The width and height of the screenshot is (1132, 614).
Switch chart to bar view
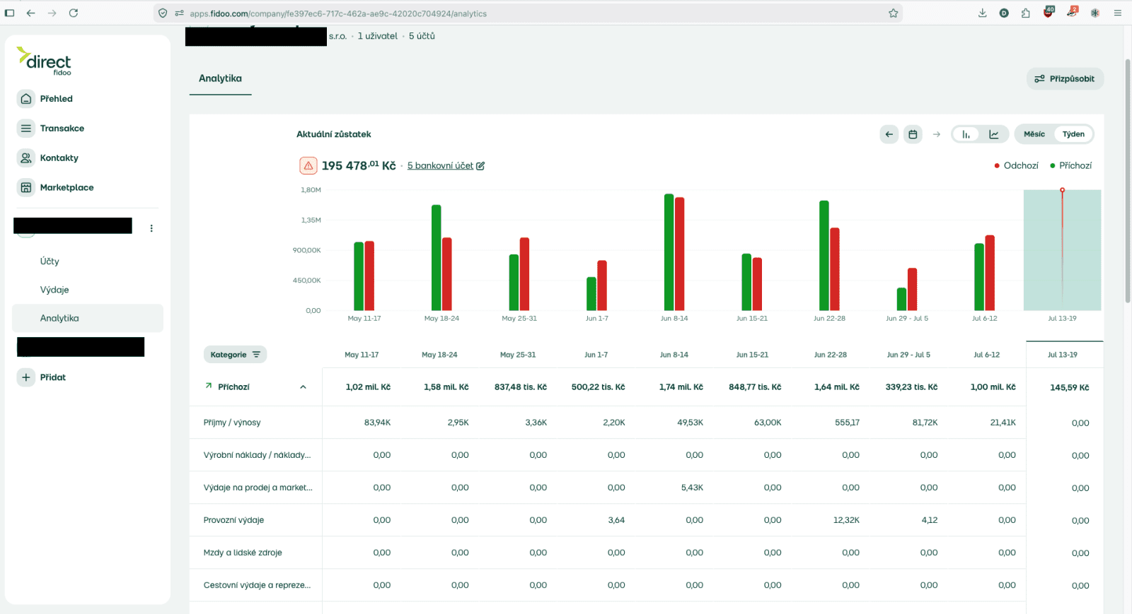coord(966,134)
